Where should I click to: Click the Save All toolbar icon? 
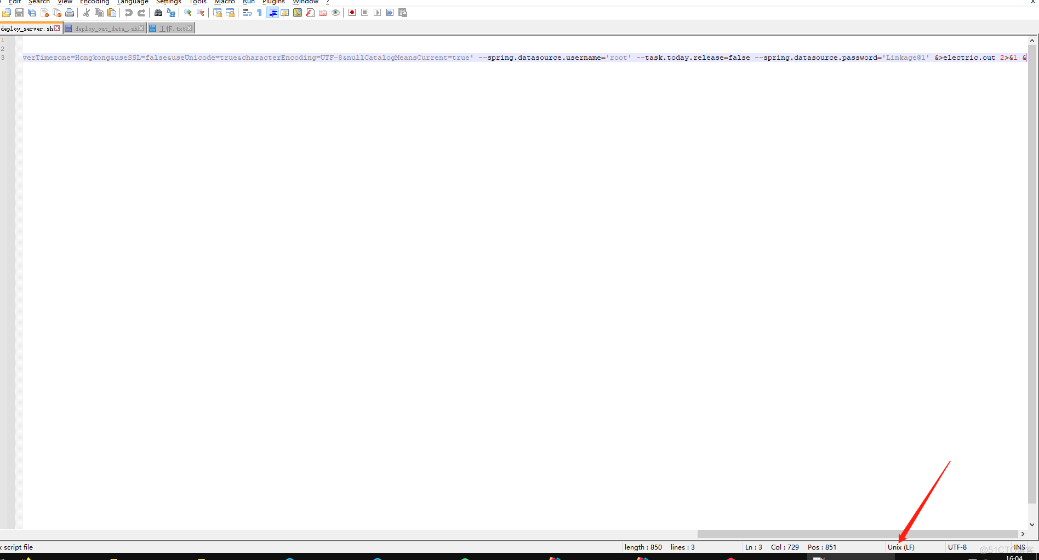[x=32, y=13]
